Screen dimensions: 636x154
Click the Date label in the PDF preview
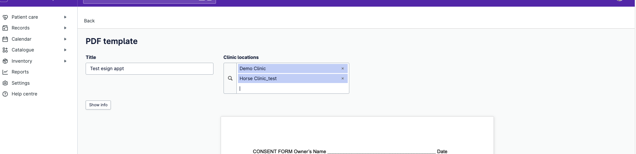point(442,152)
